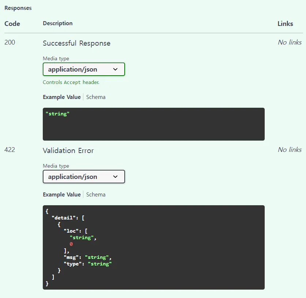Screen dimensions: 306x298
Task: Select Example Value tab under Successful Response
Action: [x=62, y=97]
